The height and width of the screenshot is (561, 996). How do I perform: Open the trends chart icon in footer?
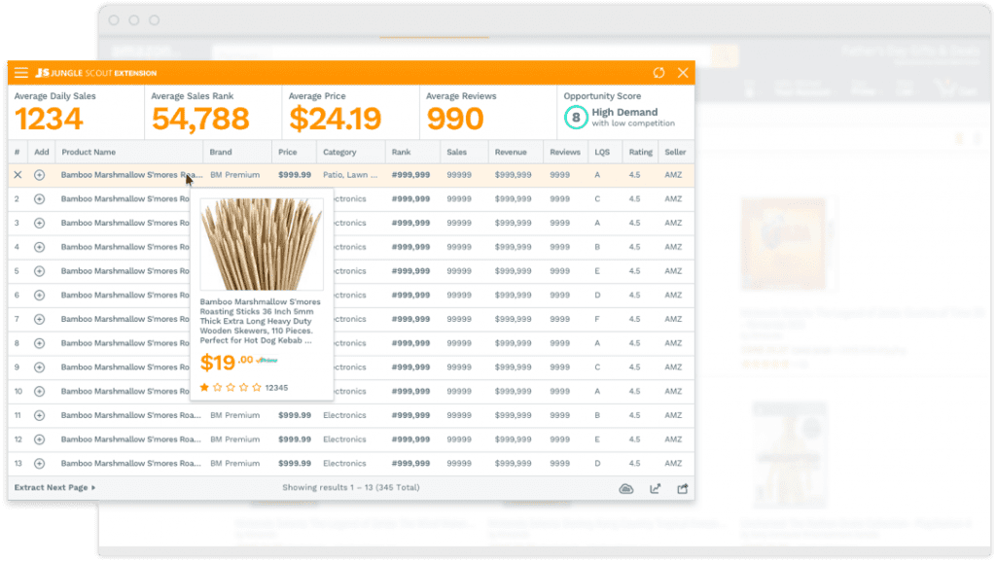click(x=655, y=488)
